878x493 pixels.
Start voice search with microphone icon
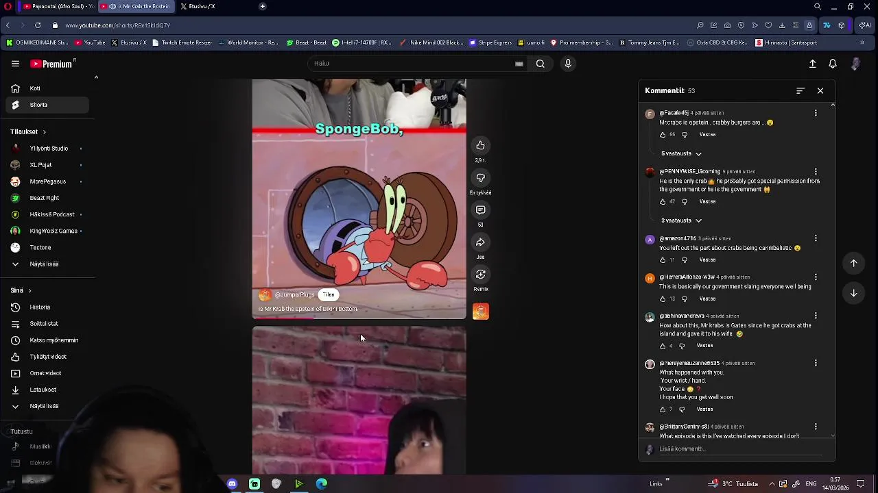click(568, 64)
